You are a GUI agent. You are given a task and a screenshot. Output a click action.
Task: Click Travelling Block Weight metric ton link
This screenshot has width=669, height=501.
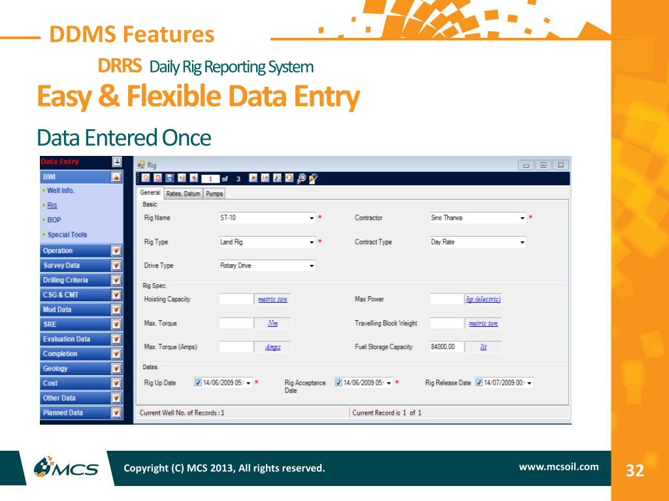[483, 324]
